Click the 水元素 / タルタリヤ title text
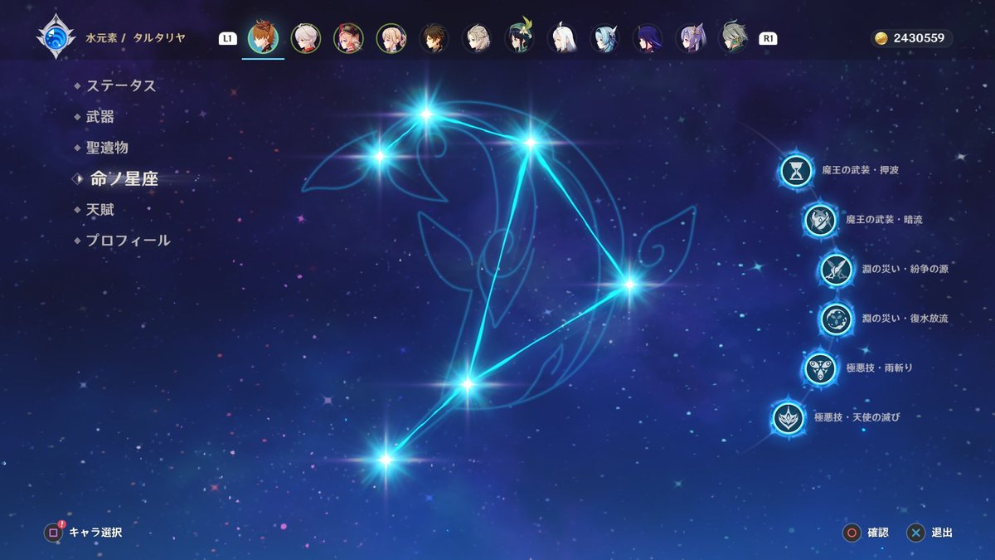The image size is (995, 560). click(x=135, y=38)
